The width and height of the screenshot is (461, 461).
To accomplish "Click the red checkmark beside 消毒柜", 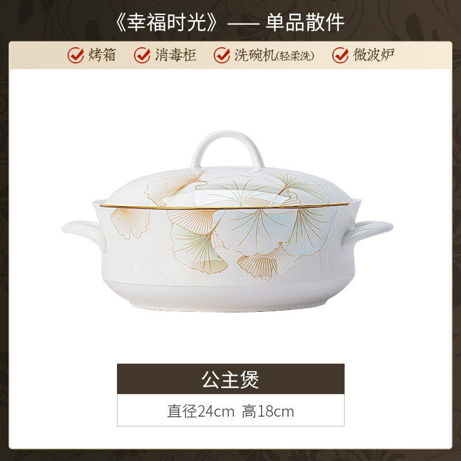I will point(142,55).
